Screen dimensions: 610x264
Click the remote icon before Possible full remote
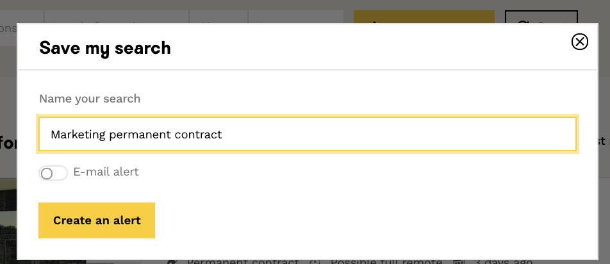(x=315, y=261)
